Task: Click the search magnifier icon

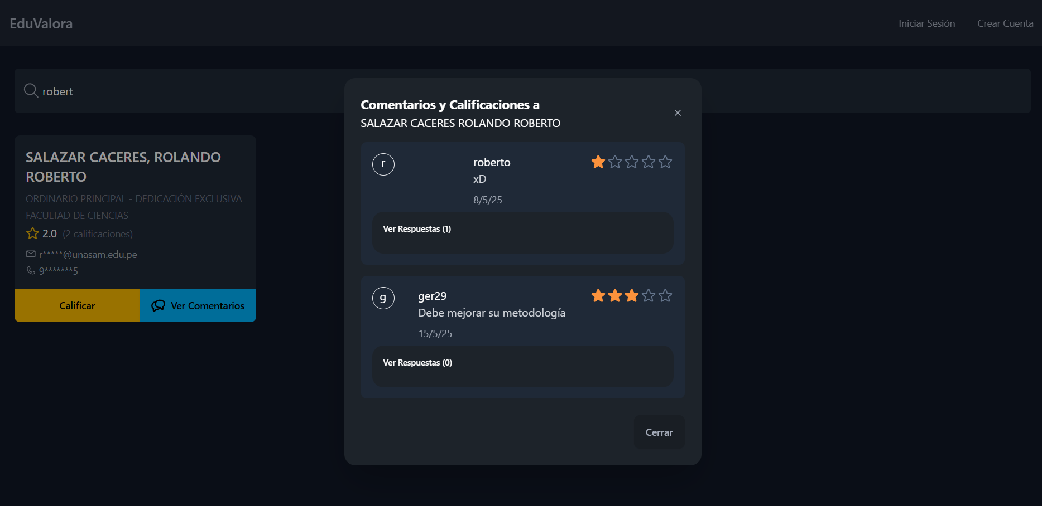Action: click(x=31, y=90)
